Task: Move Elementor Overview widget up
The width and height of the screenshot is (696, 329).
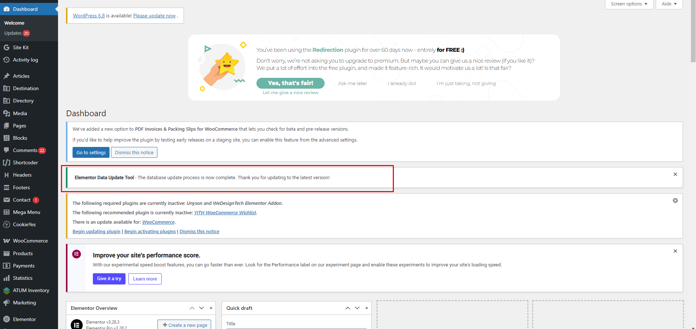Action: pyautogui.click(x=192, y=308)
